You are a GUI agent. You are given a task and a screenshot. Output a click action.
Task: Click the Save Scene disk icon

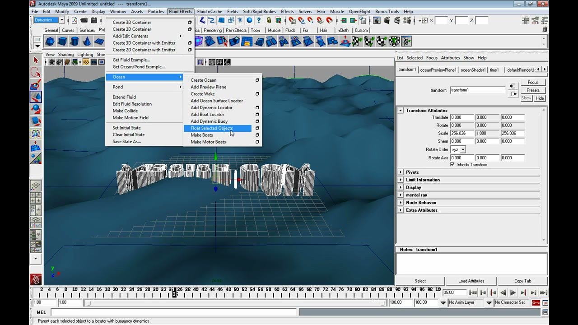[94, 20]
